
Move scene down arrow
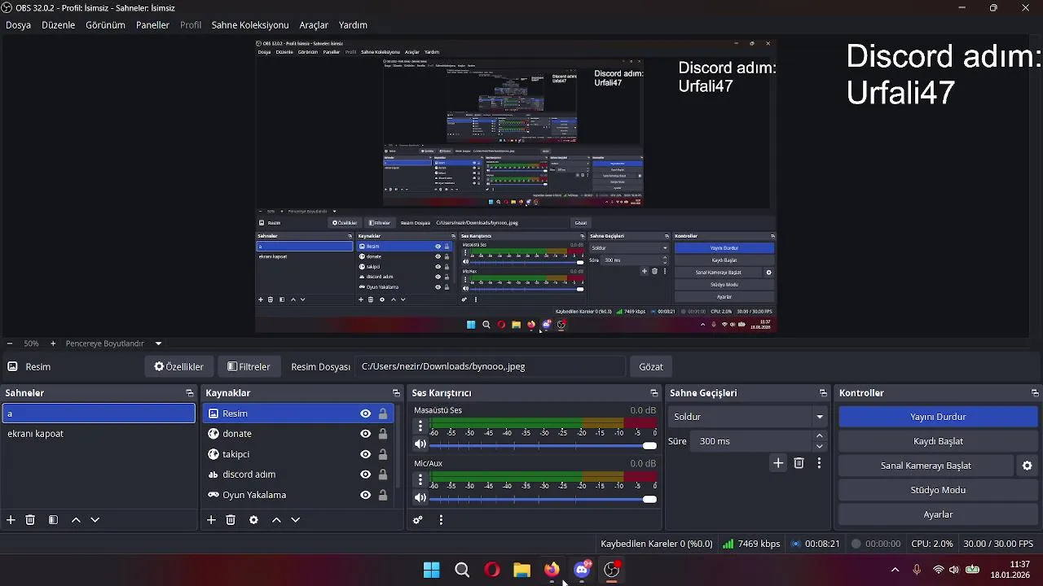(x=95, y=520)
